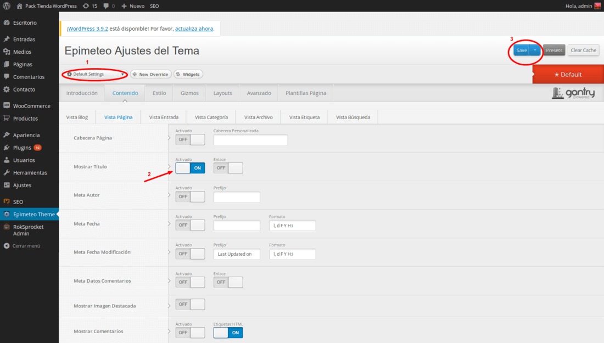Enable Meta Datos Comentarios Activado switch
The image size is (604, 343).
(190, 282)
